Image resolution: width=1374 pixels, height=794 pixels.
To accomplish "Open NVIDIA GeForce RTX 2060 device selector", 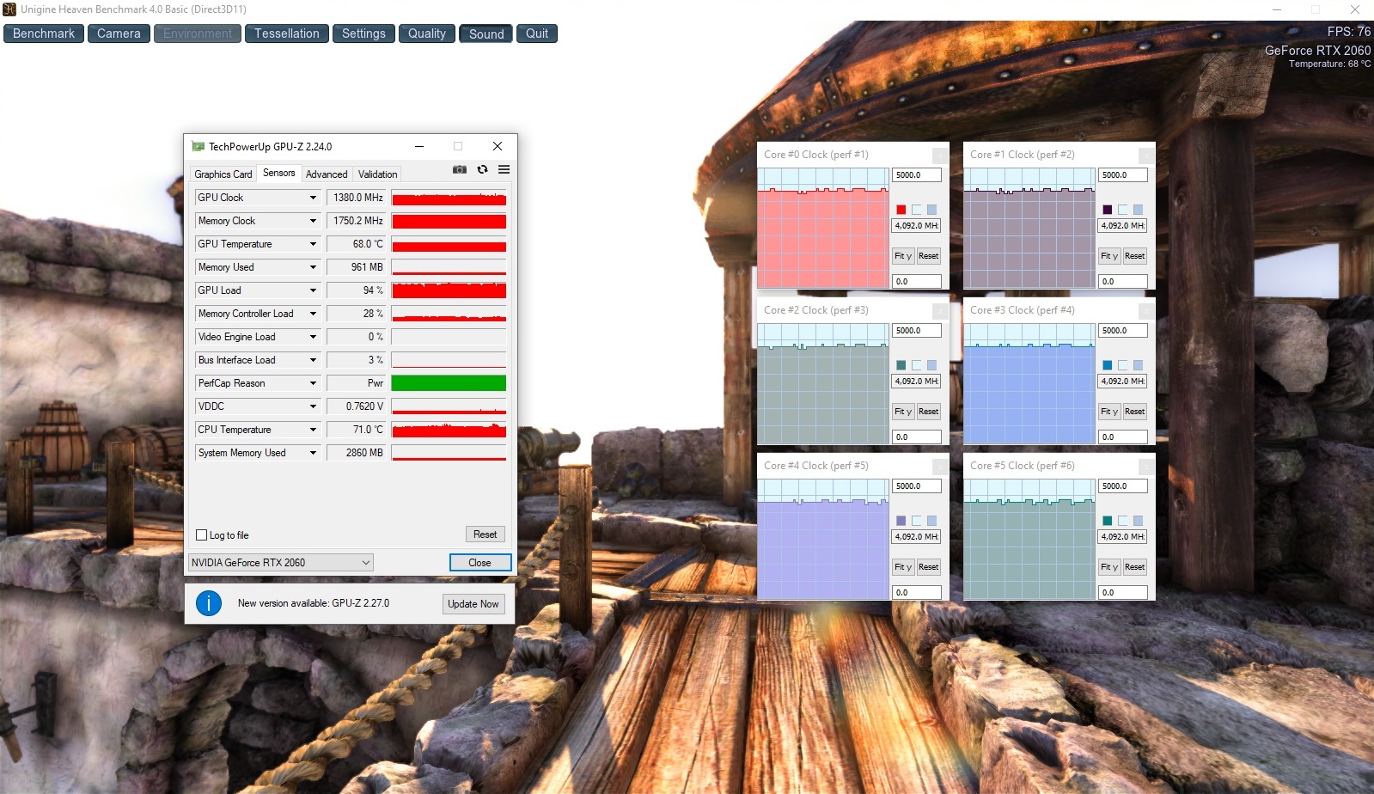I will 281,563.
